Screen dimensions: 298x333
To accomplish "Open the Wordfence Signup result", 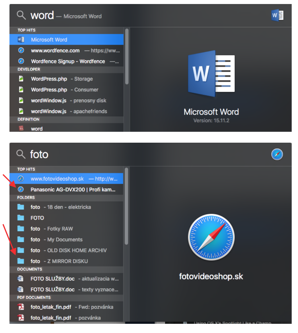I will point(68,61).
